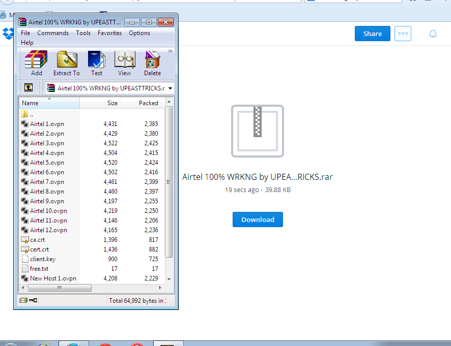Image resolution: width=451 pixels, height=346 pixels.
Task: Click the scroll right arrow of file list
Action: [160, 288]
